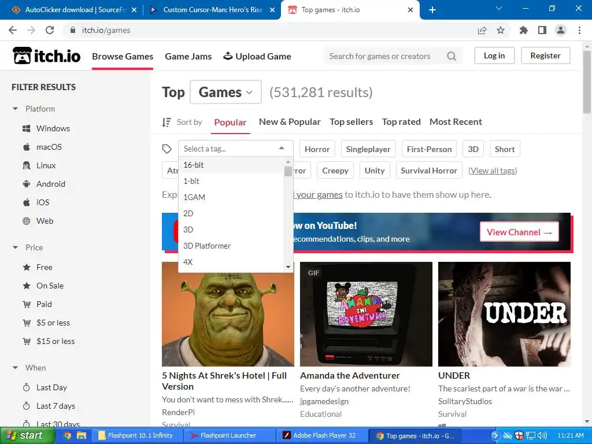Collapse the Price filter section

[x=15, y=247]
